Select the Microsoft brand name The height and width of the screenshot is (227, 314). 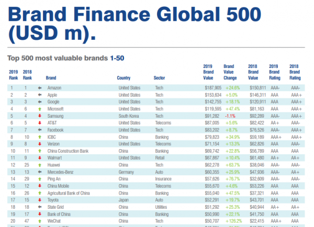[55, 109]
